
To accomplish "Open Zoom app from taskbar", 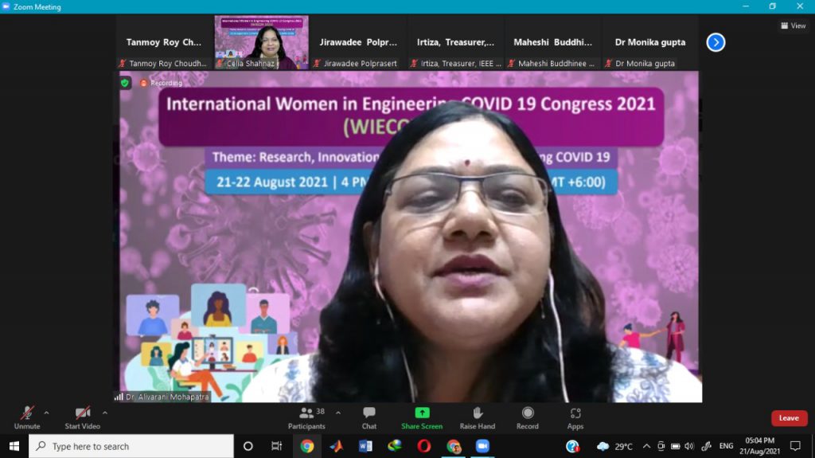I will click(x=482, y=446).
